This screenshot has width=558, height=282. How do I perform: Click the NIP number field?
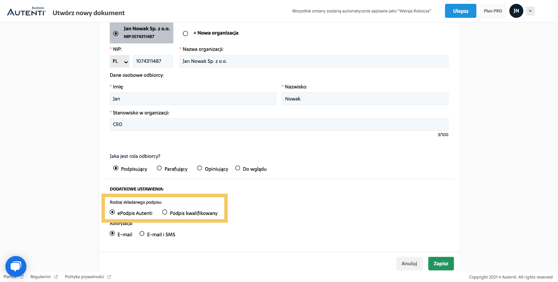[153, 61]
